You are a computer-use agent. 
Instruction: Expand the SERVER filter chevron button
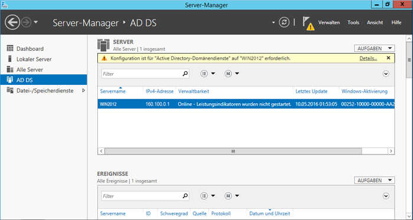click(386, 74)
